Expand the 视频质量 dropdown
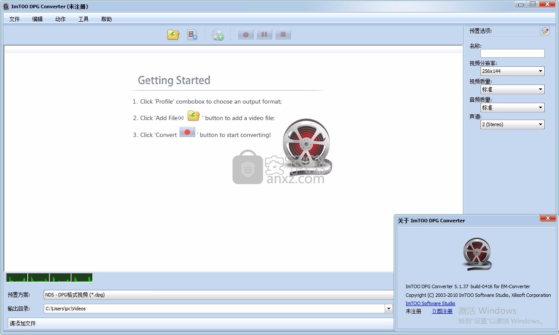 pos(540,89)
